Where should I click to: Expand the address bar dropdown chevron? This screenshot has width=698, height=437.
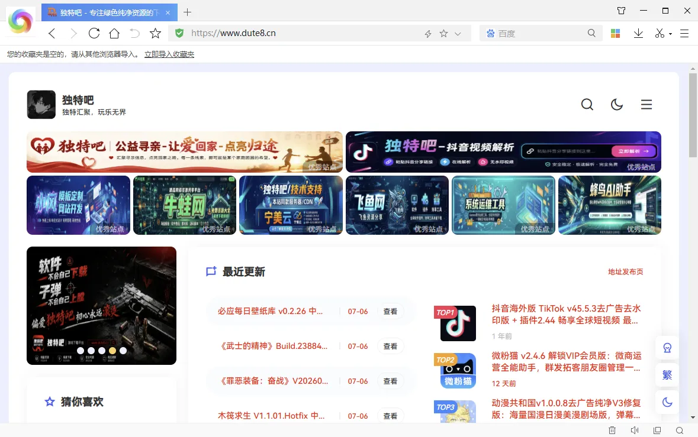click(458, 34)
